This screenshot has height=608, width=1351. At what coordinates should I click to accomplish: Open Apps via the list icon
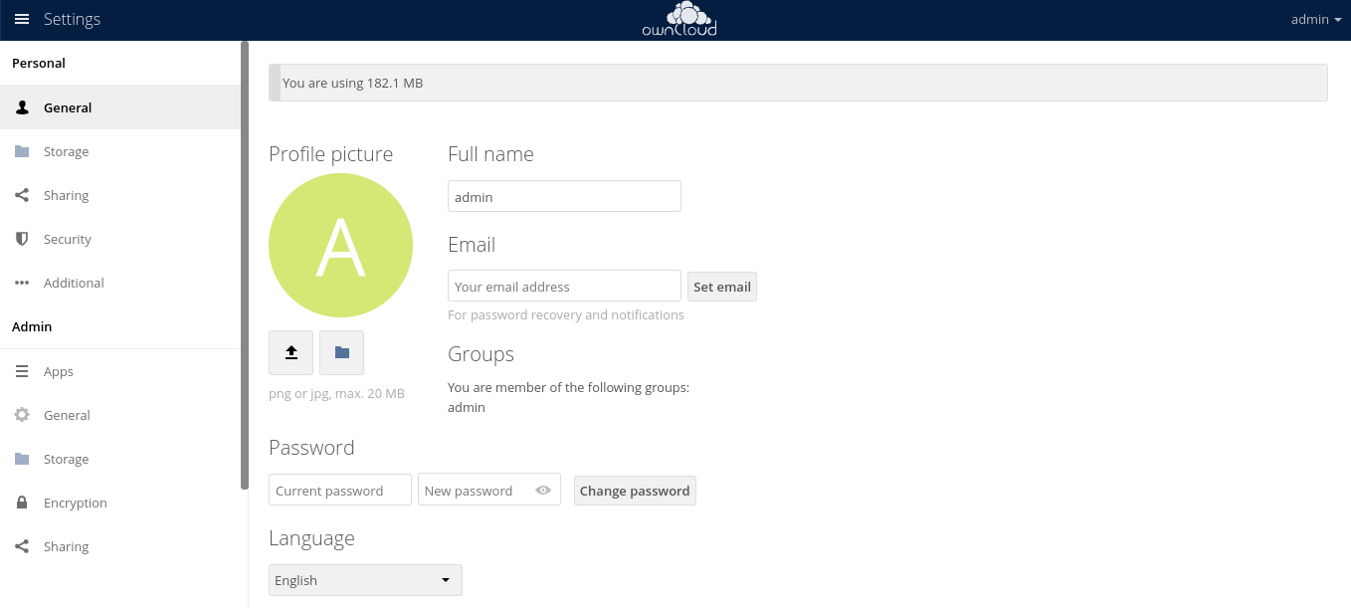point(22,371)
